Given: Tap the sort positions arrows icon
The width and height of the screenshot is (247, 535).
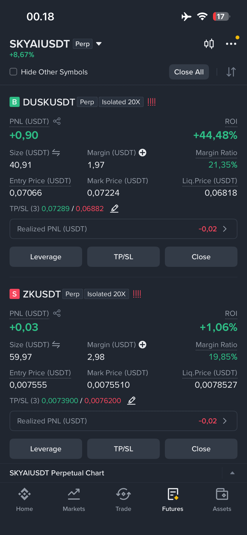Looking at the screenshot, I should (x=231, y=72).
